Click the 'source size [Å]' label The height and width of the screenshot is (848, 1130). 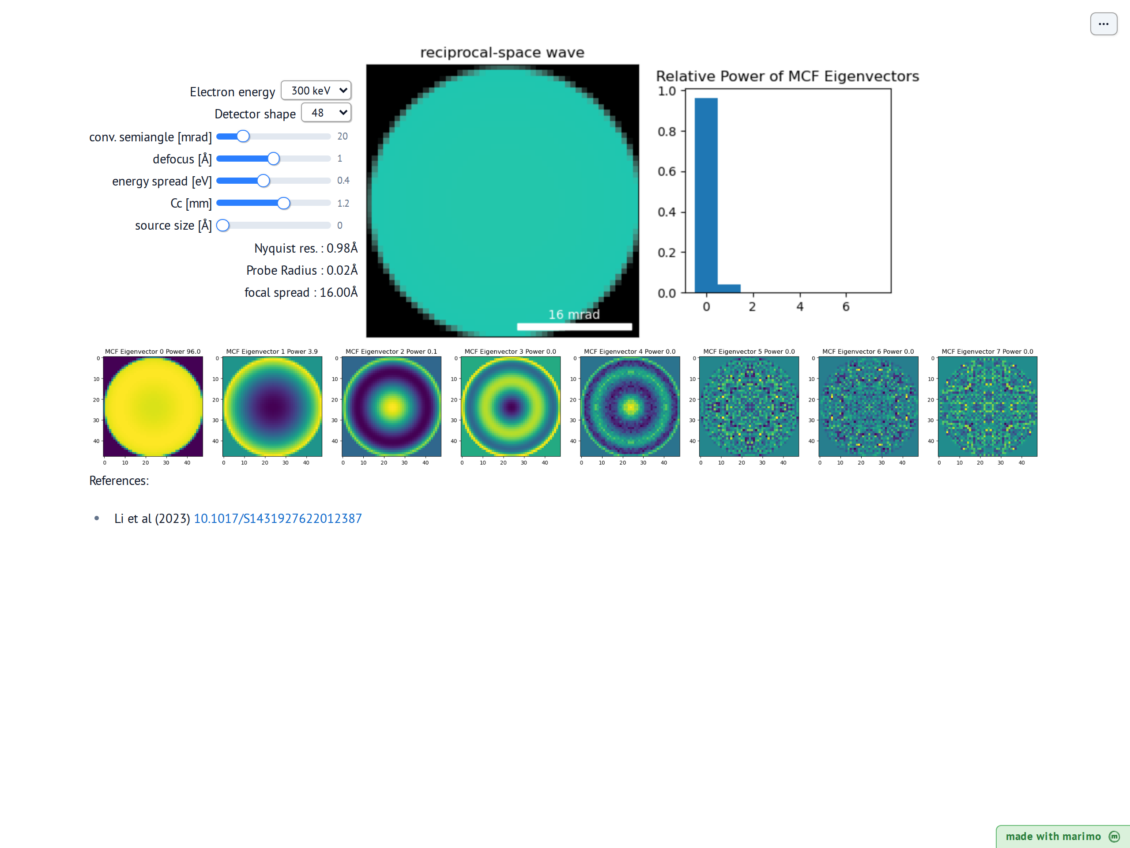173,225
